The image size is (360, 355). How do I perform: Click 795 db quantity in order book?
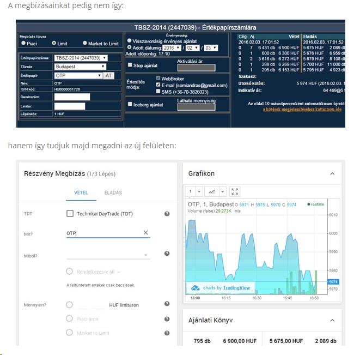pyautogui.click(x=202, y=341)
